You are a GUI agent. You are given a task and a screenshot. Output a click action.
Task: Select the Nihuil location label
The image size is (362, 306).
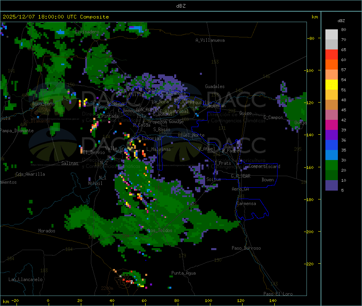pos(95,183)
